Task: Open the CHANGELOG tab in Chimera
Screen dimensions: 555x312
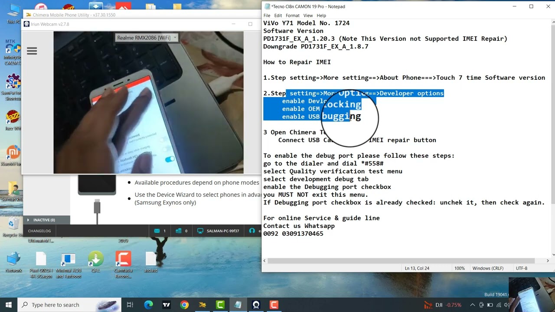Action: click(x=39, y=231)
